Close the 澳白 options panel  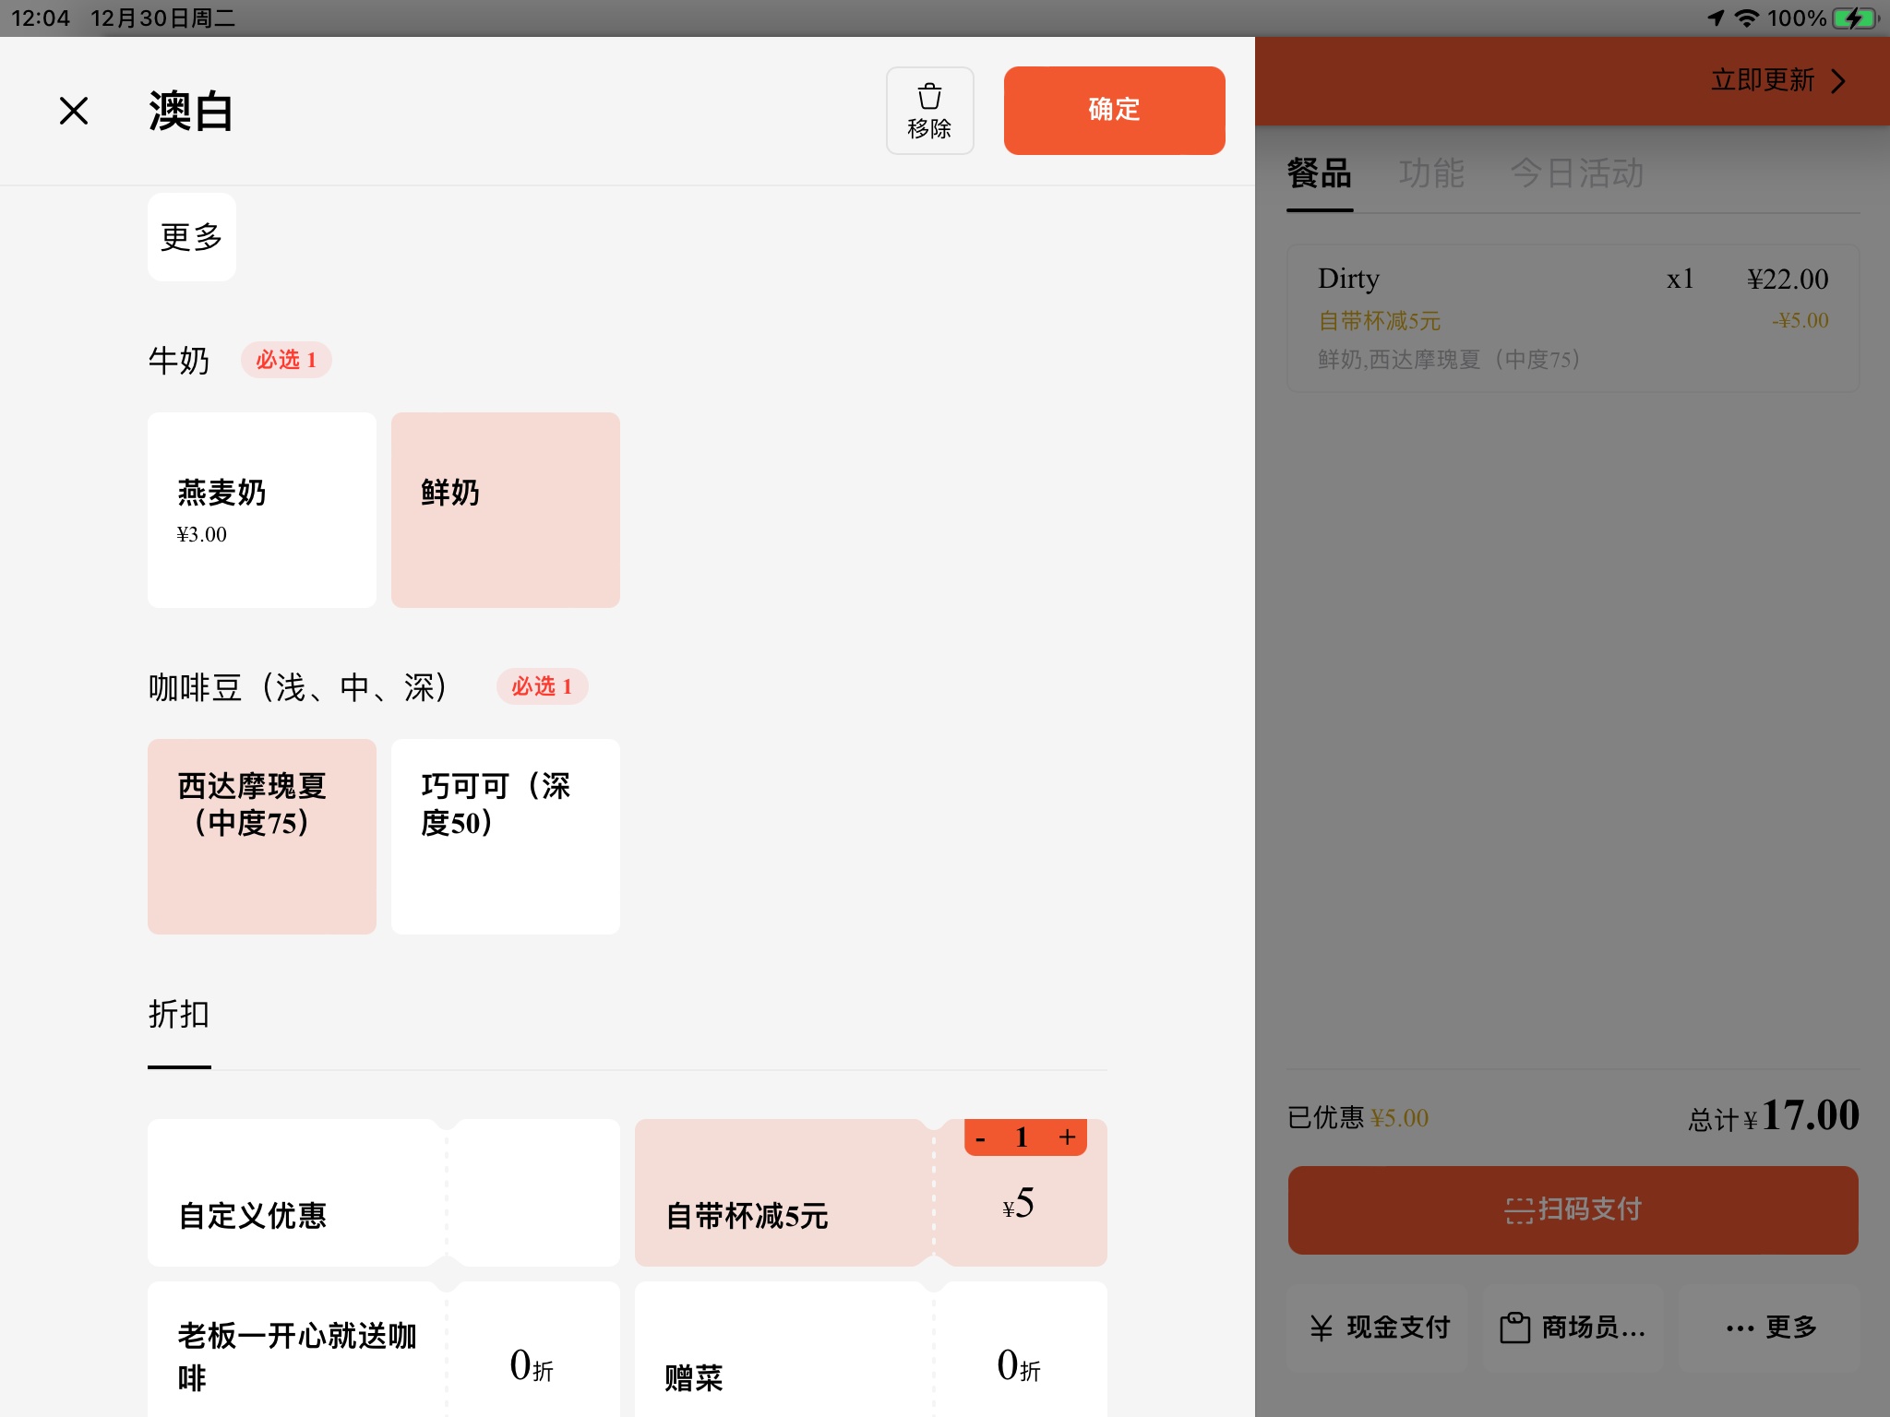coord(74,111)
